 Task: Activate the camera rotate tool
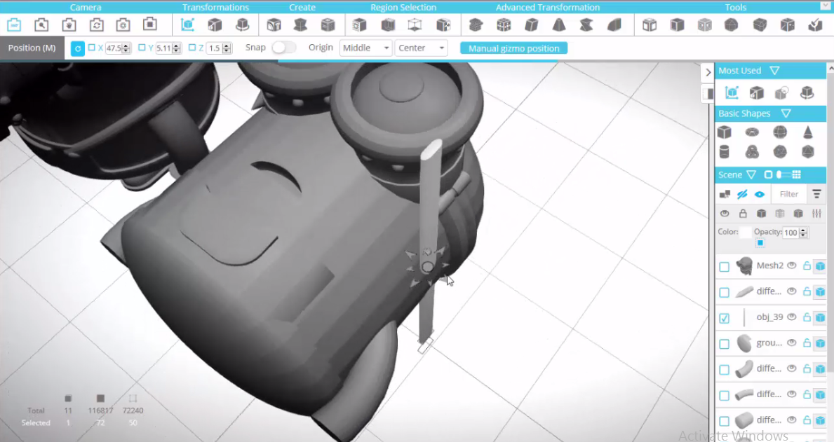96,25
